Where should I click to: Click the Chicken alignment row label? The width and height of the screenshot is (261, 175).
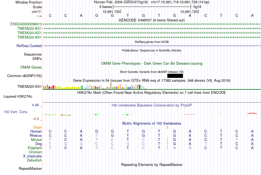(x=35, y=152)
